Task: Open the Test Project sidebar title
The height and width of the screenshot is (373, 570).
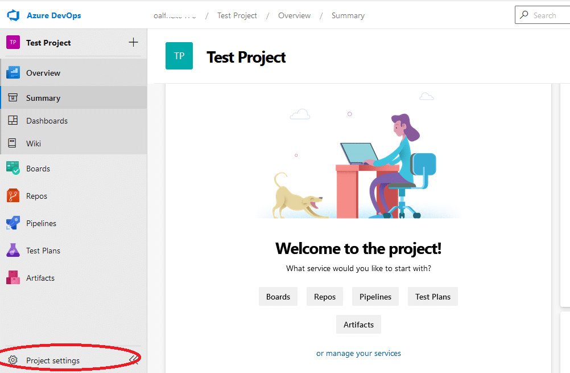Action: pyautogui.click(x=48, y=43)
